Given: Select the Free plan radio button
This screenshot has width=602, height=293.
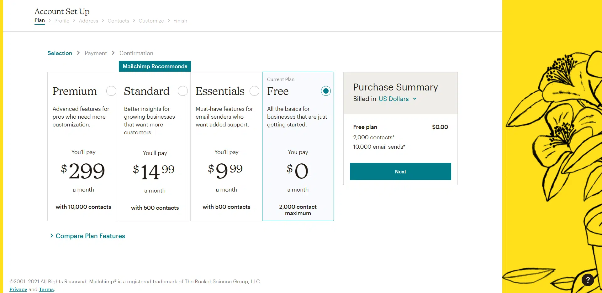Looking at the screenshot, I should coord(326,91).
